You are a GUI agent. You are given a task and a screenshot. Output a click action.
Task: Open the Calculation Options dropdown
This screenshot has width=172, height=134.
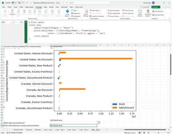click(x=148, y=13)
